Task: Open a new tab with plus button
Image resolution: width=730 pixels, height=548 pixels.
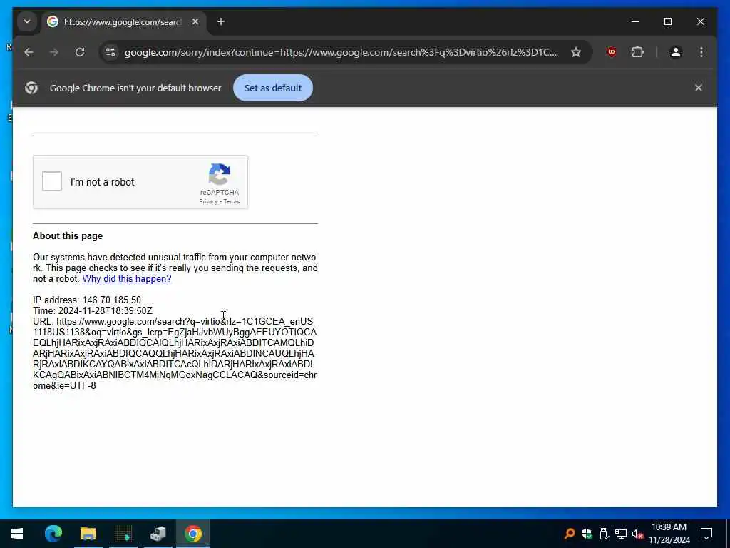Action: (221, 21)
